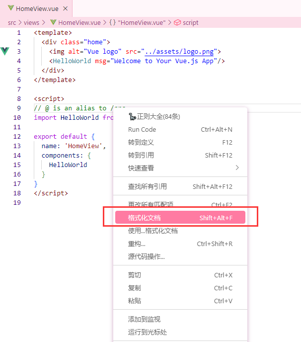
Task: Open the 重构... refactor option
Action: click(x=137, y=244)
